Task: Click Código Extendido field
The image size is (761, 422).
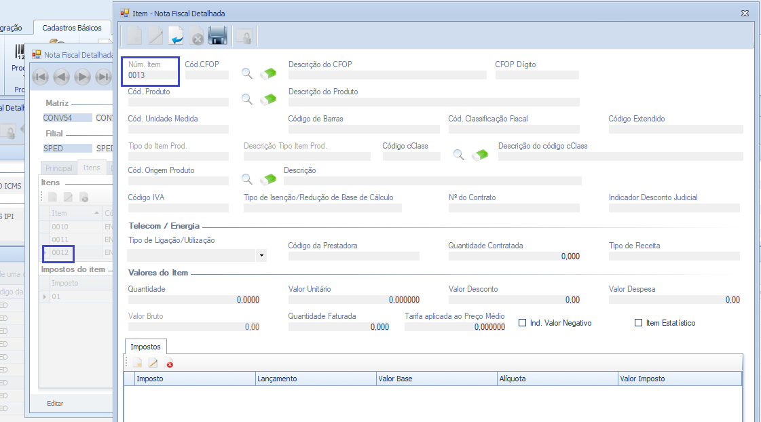Action: coord(675,129)
